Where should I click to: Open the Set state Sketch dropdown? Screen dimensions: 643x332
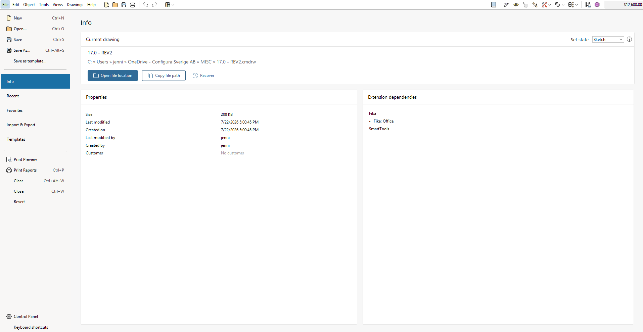point(608,40)
